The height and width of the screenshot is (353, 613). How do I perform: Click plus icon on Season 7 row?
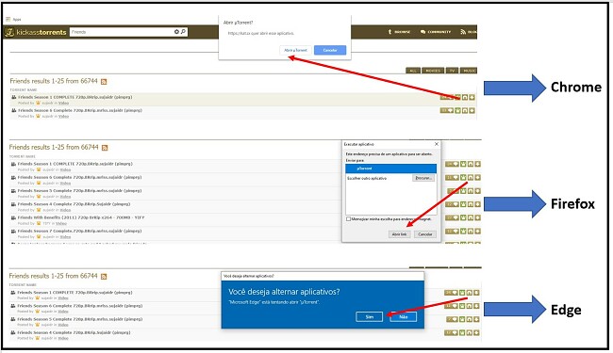click(477, 232)
